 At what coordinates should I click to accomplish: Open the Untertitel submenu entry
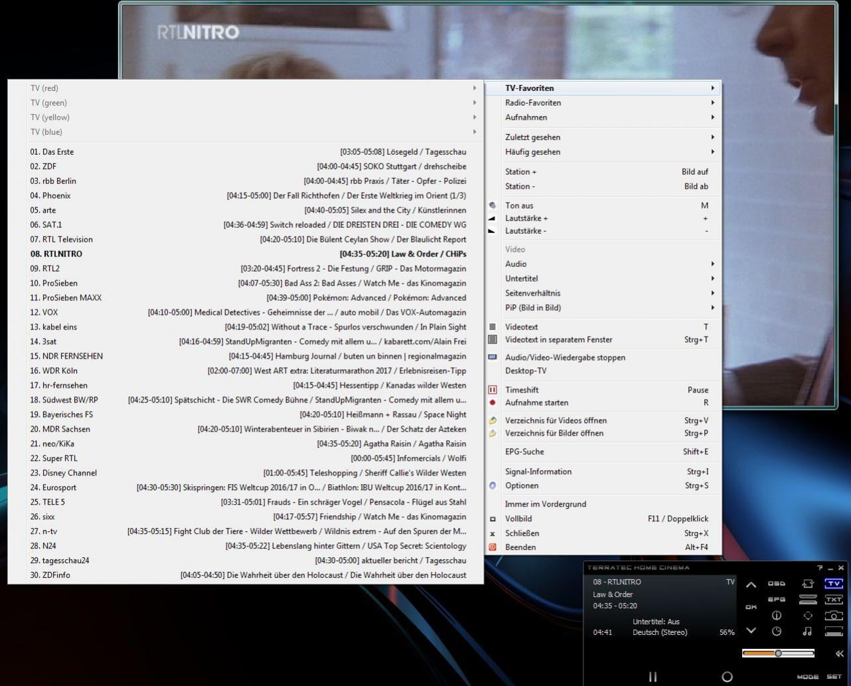(x=603, y=278)
